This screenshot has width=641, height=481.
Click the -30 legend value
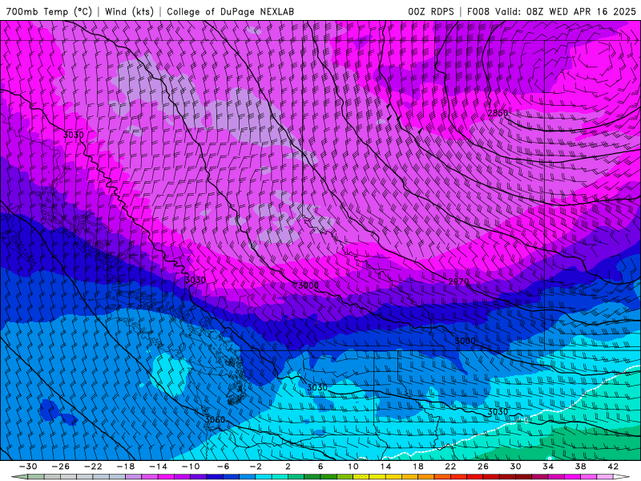(x=28, y=467)
